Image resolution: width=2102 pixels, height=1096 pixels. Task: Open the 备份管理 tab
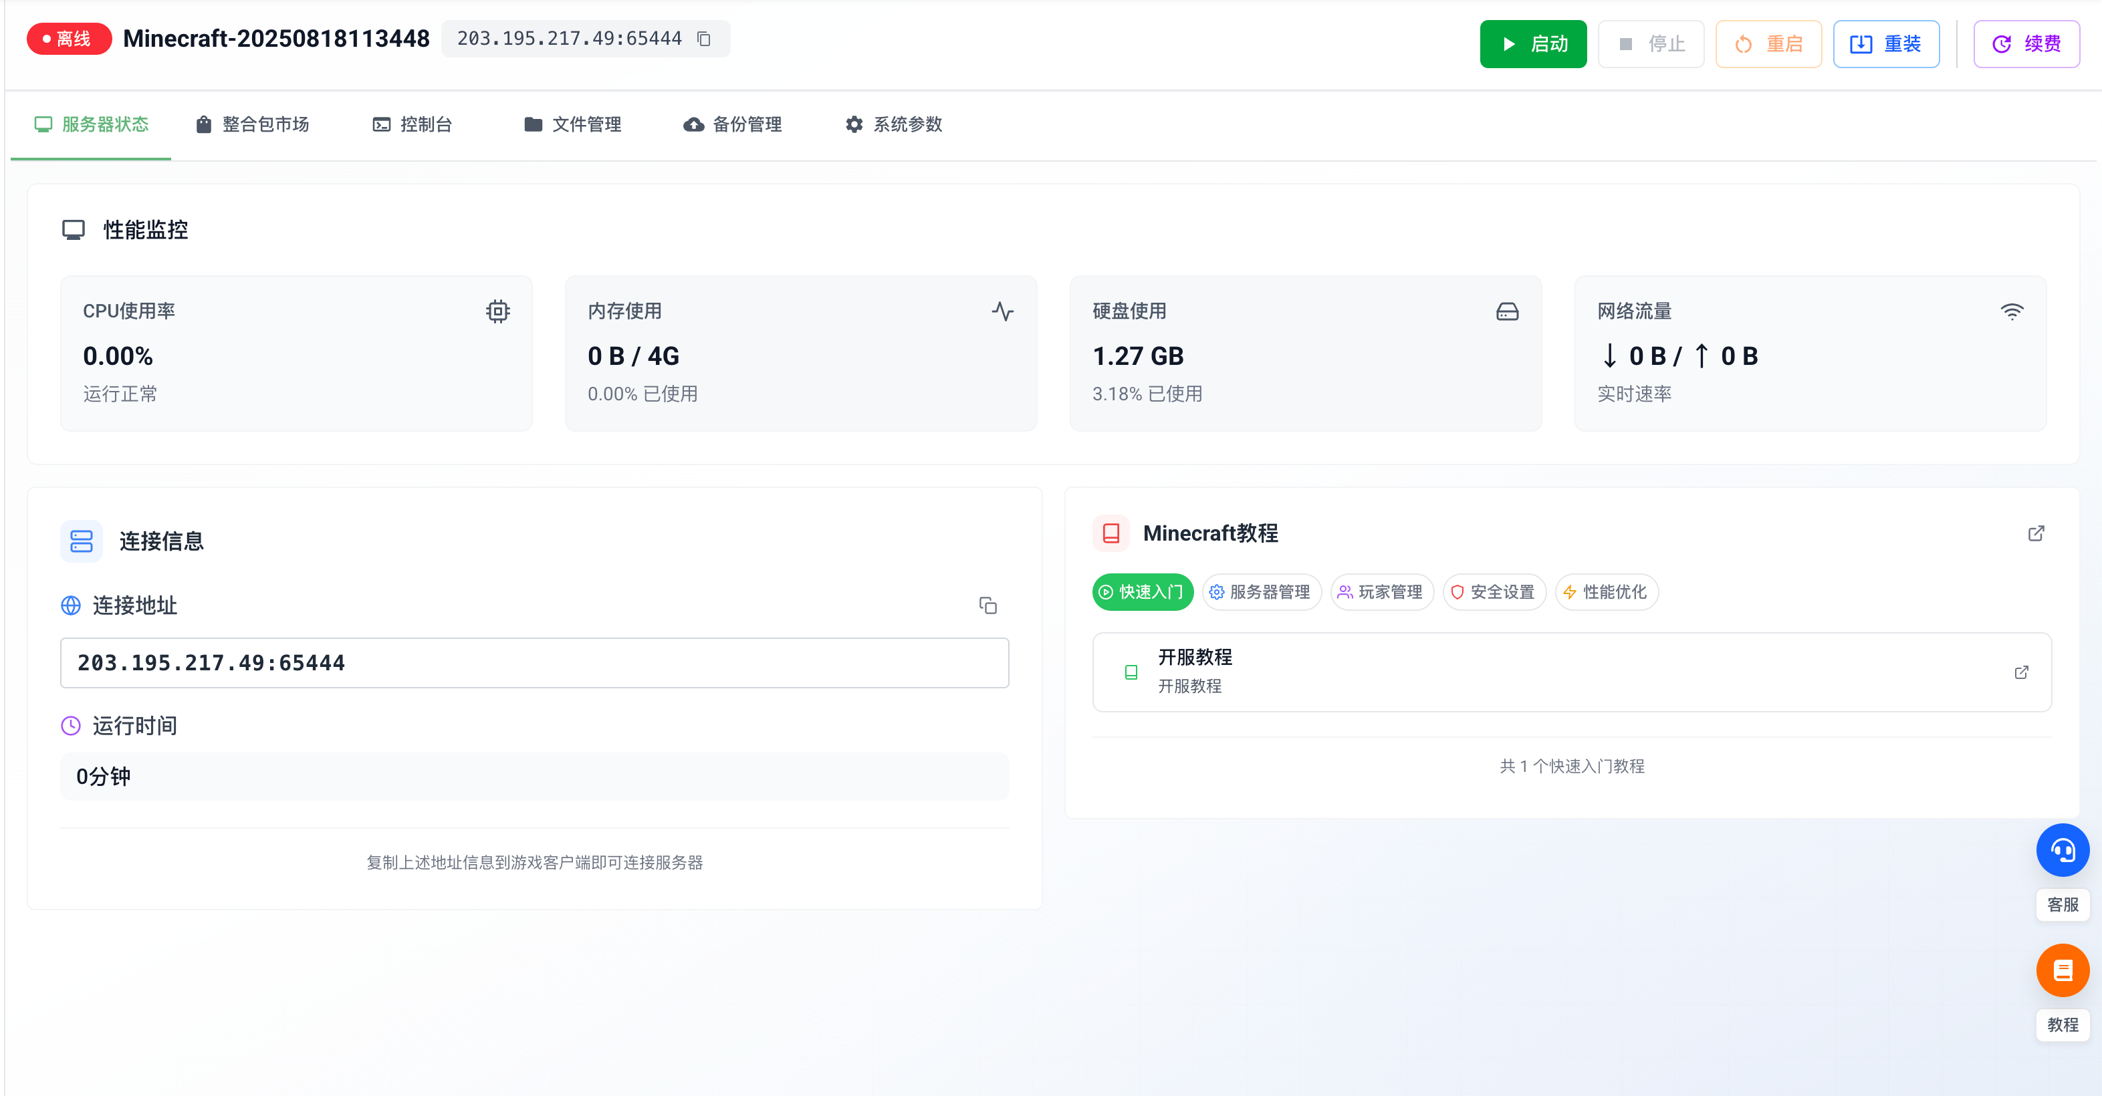[x=732, y=125]
